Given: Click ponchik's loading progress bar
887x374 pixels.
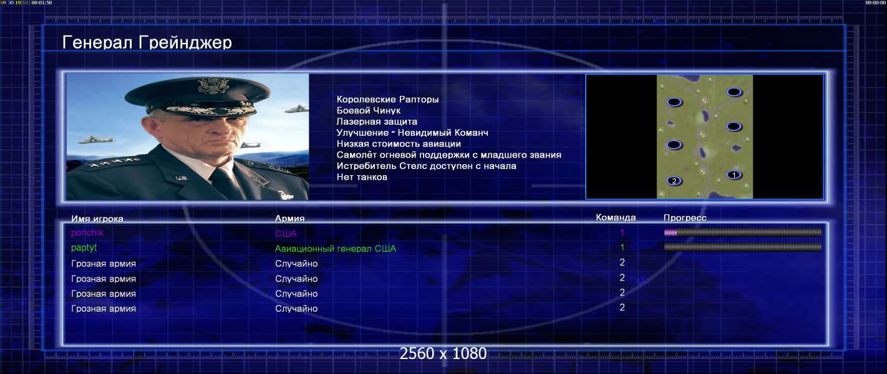Looking at the screenshot, I should (x=743, y=233).
